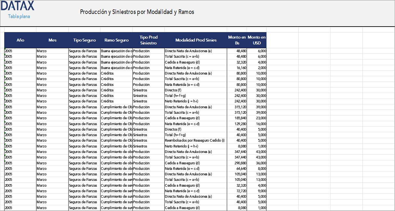This screenshot has width=395, height=211.
Task: Select the 'Tipo Seguro' column header
Action: coord(84,40)
